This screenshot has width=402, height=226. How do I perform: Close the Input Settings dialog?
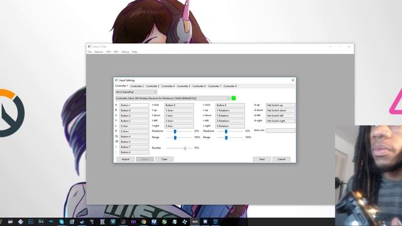[293, 80]
